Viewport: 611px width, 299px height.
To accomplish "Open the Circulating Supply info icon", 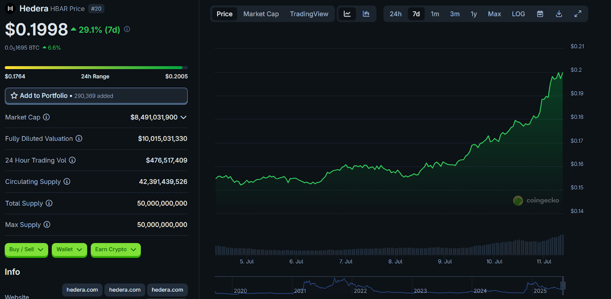I will 67,182.
